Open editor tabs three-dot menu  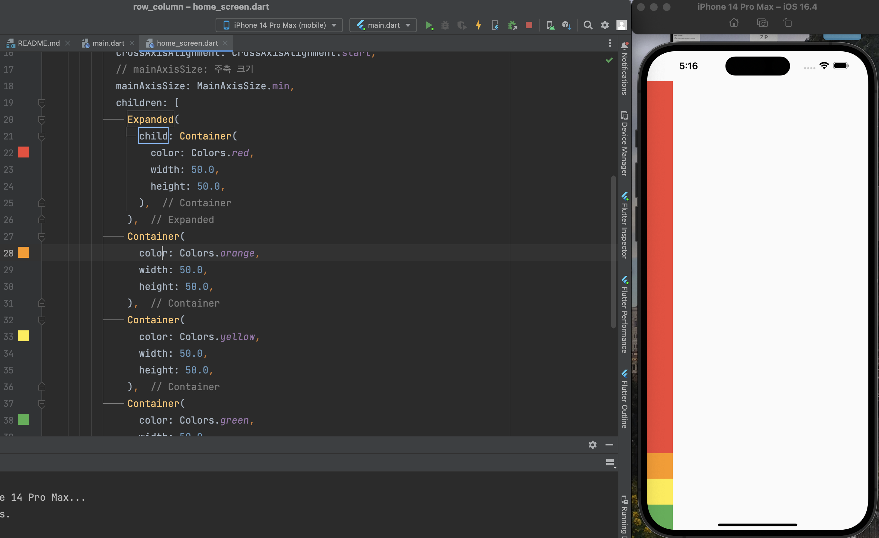tap(610, 43)
